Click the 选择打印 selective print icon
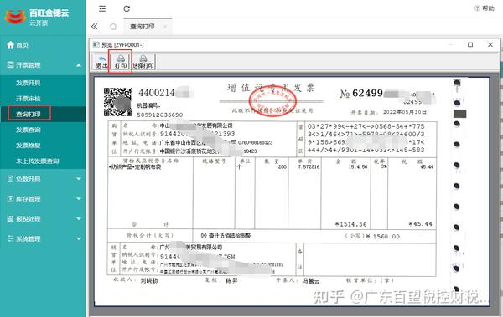 point(143,62)
